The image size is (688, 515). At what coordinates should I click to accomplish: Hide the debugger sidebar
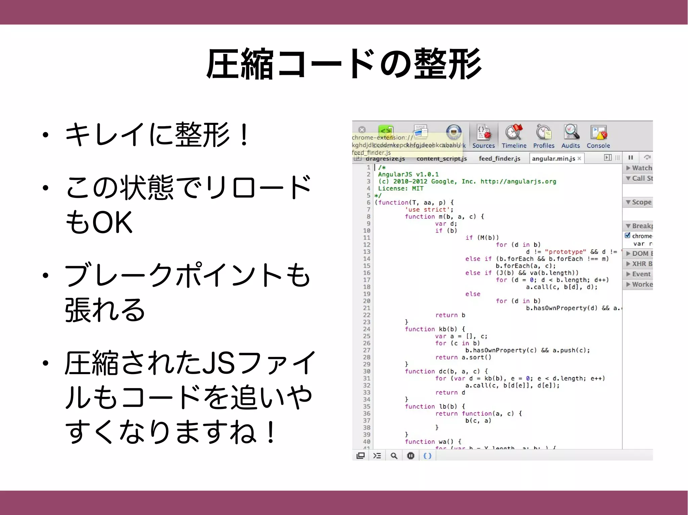[608, 157]
